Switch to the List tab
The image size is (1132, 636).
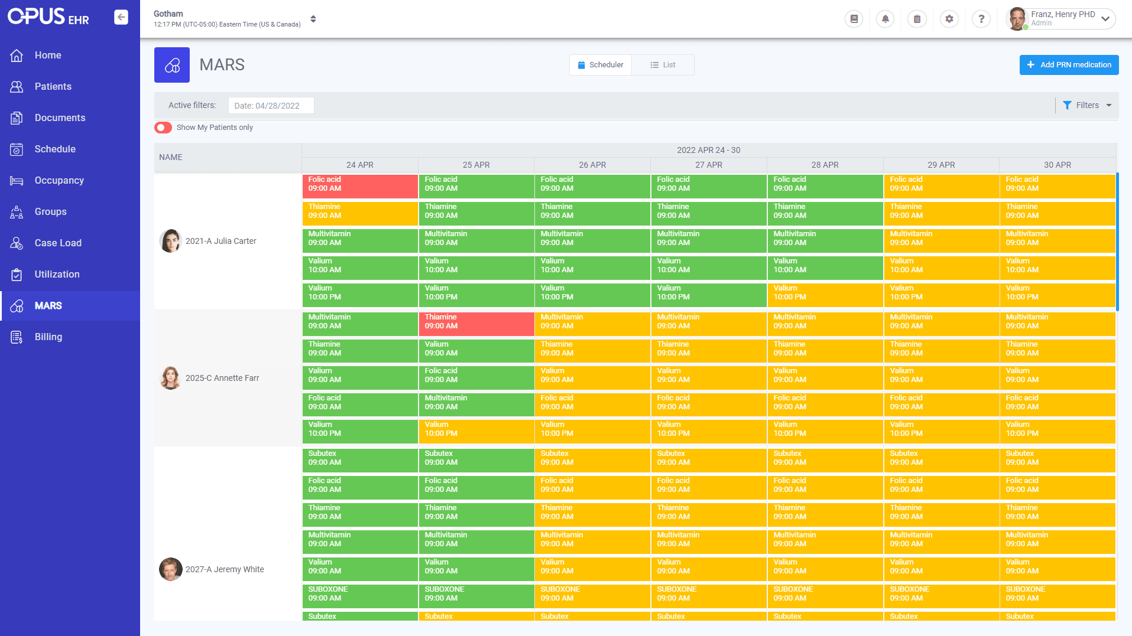663,64
